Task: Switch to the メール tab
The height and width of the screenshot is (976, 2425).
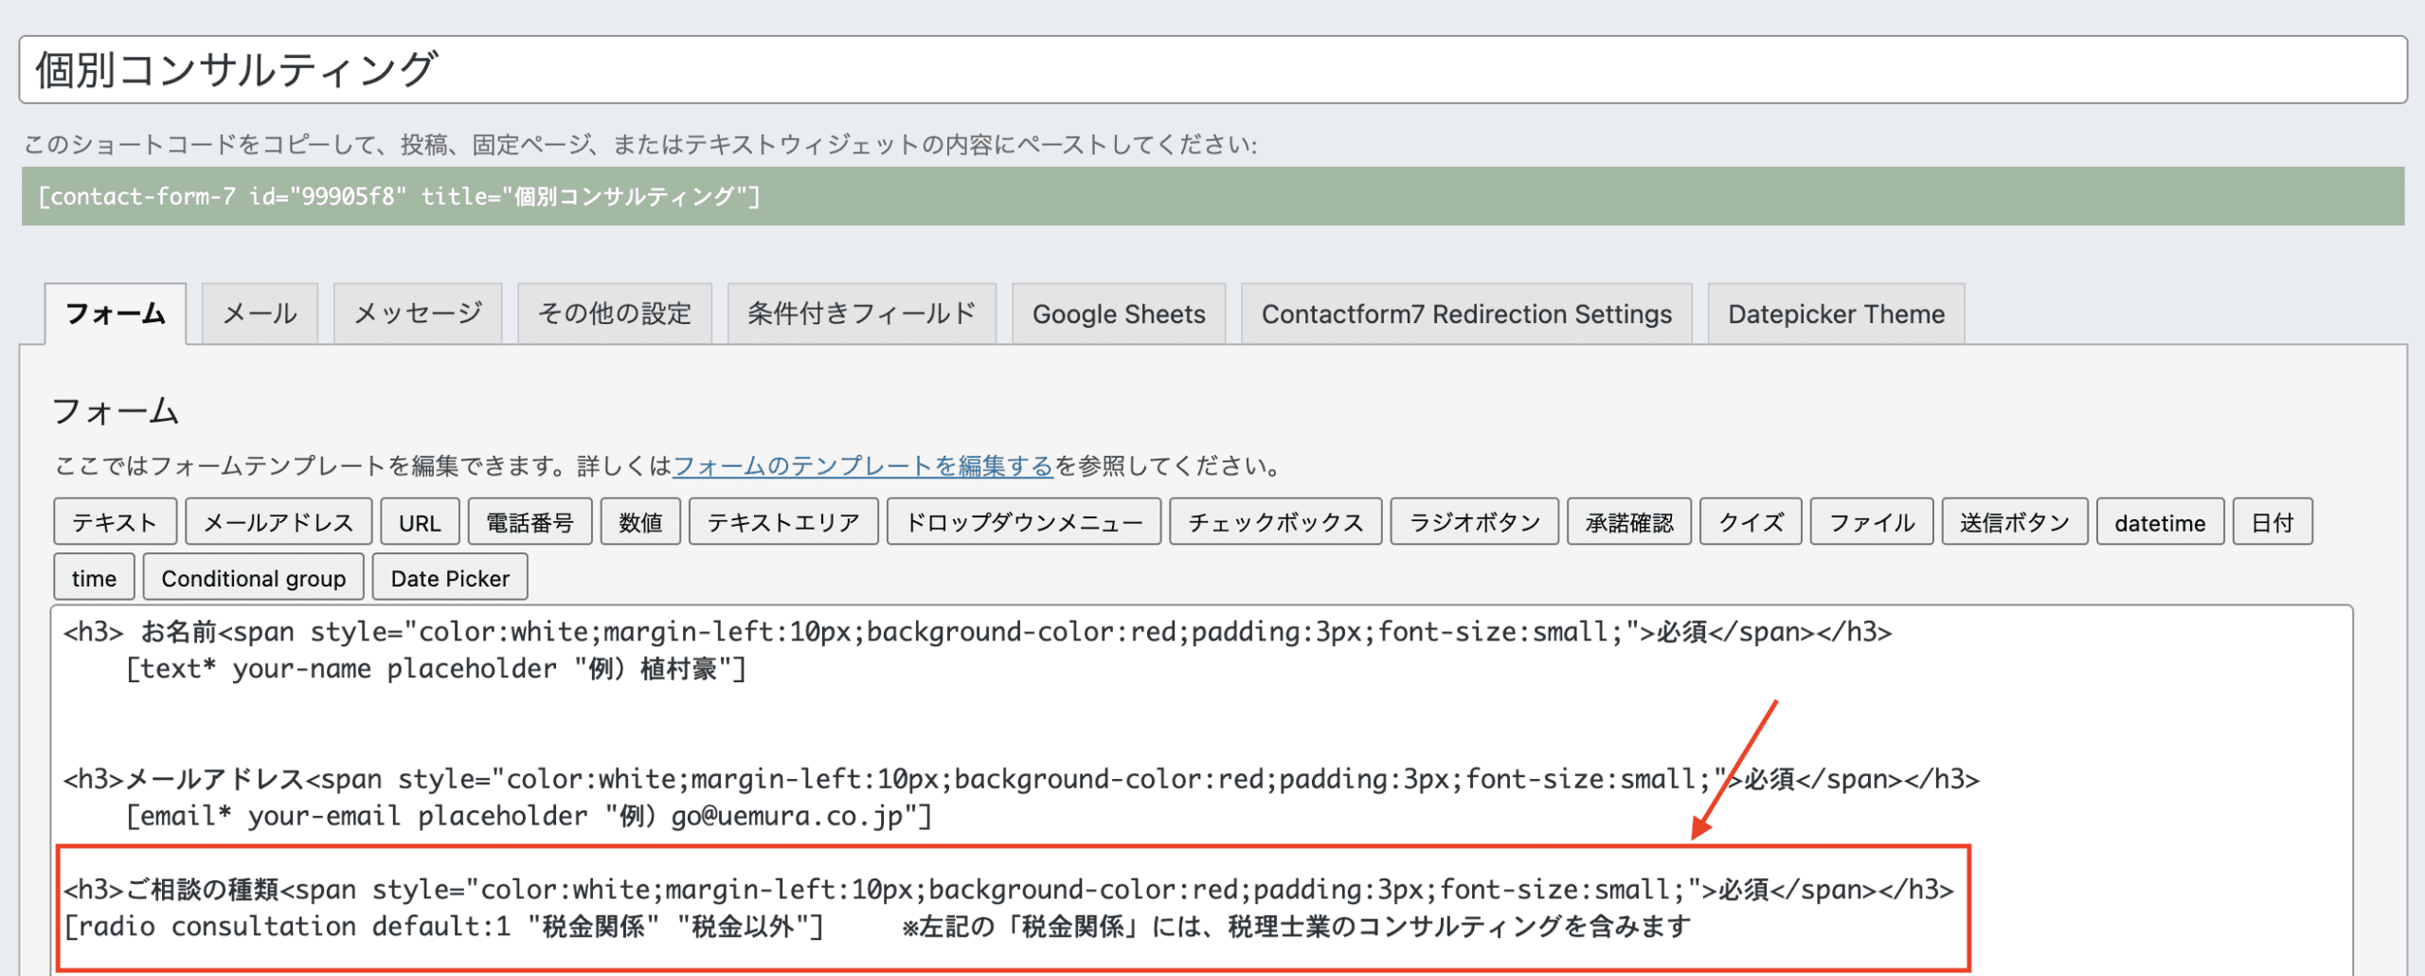Action: click(x=260, y=314)
